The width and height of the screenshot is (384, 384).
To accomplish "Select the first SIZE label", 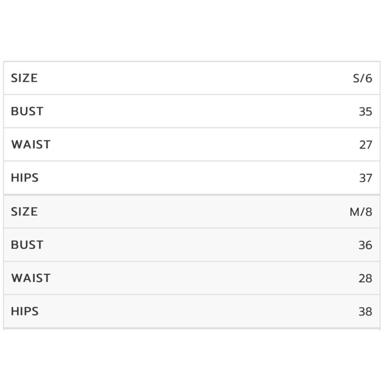I will (x=24, y=78).
